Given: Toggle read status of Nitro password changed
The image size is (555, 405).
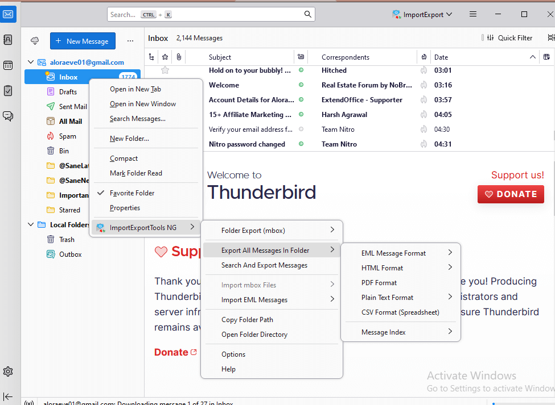Looking at the screenshot, I should [301, 144].
